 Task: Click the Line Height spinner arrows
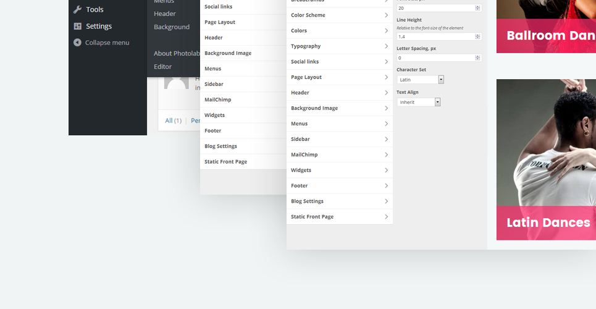click(478, 36)
